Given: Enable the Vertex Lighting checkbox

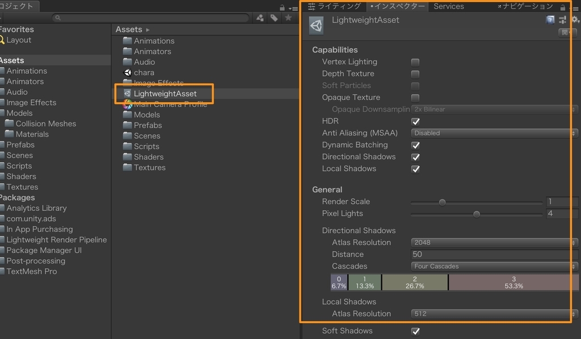Looking at the screenshot, I should (x=415, y=62).
